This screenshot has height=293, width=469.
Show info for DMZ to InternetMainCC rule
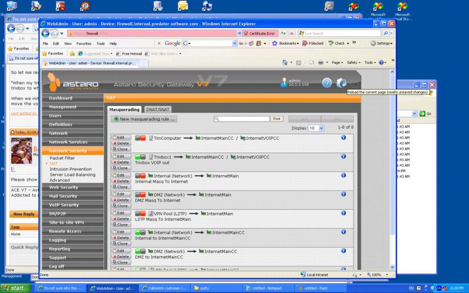(x=343, y=251)
